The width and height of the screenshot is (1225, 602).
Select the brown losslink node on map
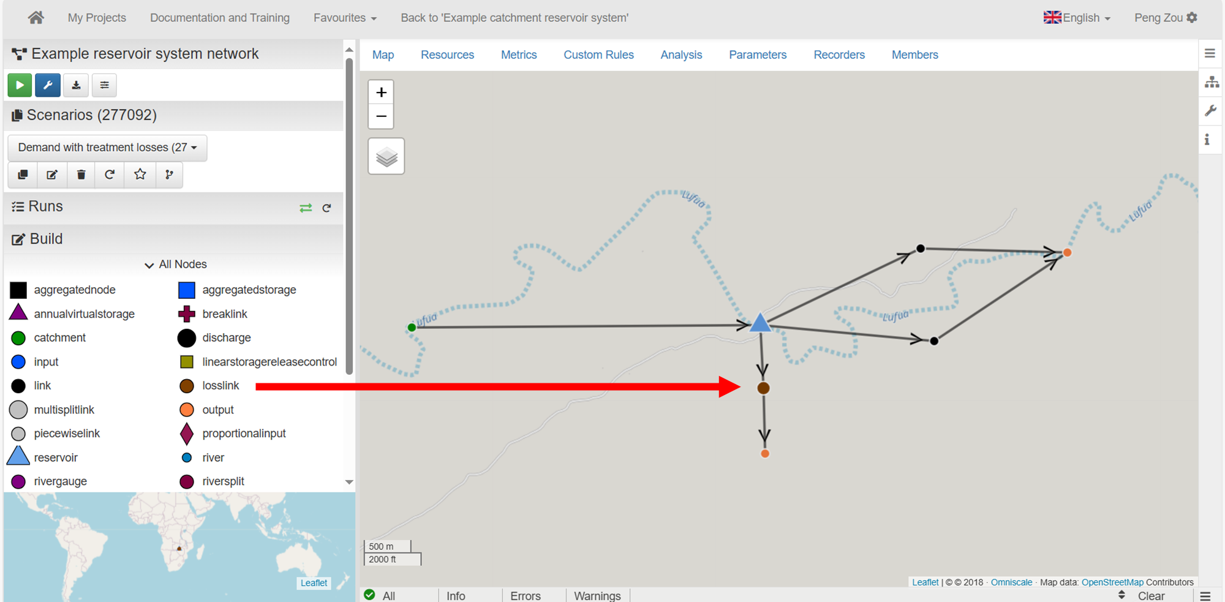[763, 388]
